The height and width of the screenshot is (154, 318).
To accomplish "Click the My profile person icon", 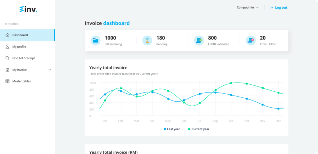I will (7, 47).
